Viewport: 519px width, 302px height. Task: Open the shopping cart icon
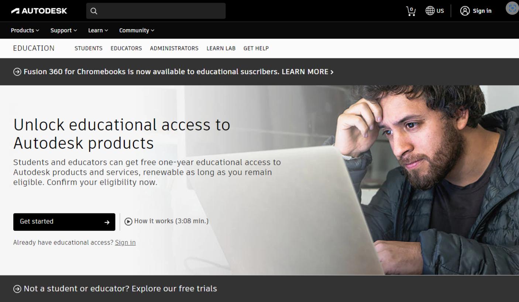[410, 11]
